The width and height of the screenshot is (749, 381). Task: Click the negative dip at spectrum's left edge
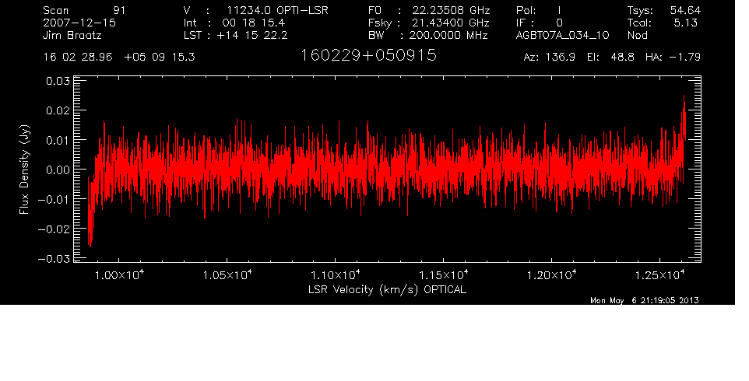tap(90, 224)
